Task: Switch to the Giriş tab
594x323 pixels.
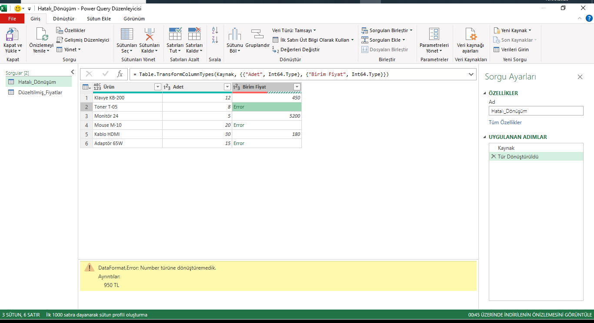Action: point(35,19)
